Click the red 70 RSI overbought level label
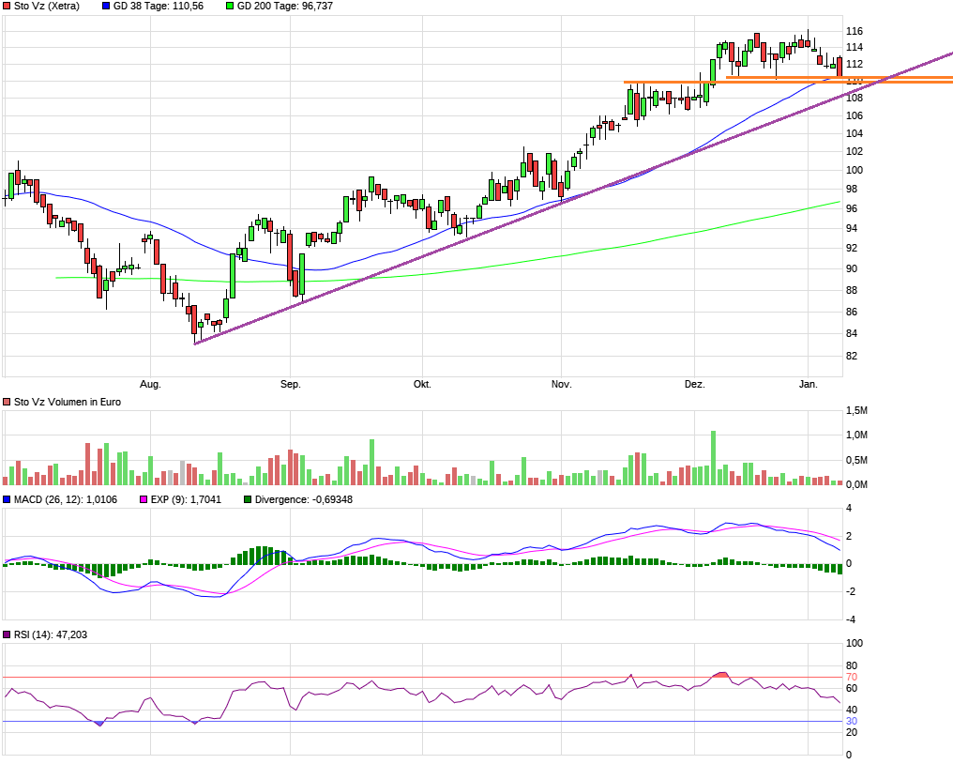Image resolution: width=953 pixels, height=764 pixels. point(852,677)
